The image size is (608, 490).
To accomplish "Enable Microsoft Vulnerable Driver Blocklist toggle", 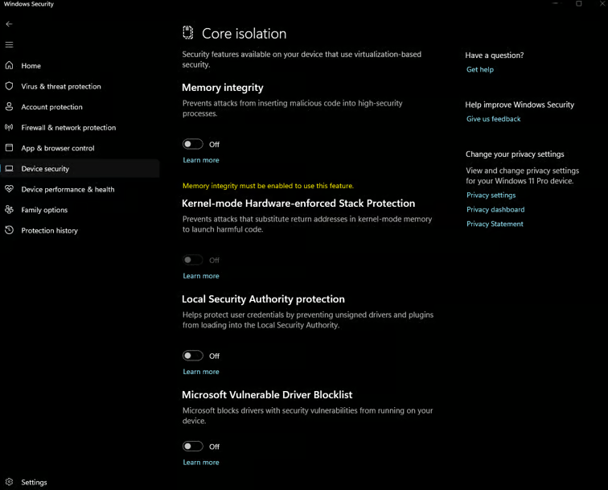I will point(193,447).
